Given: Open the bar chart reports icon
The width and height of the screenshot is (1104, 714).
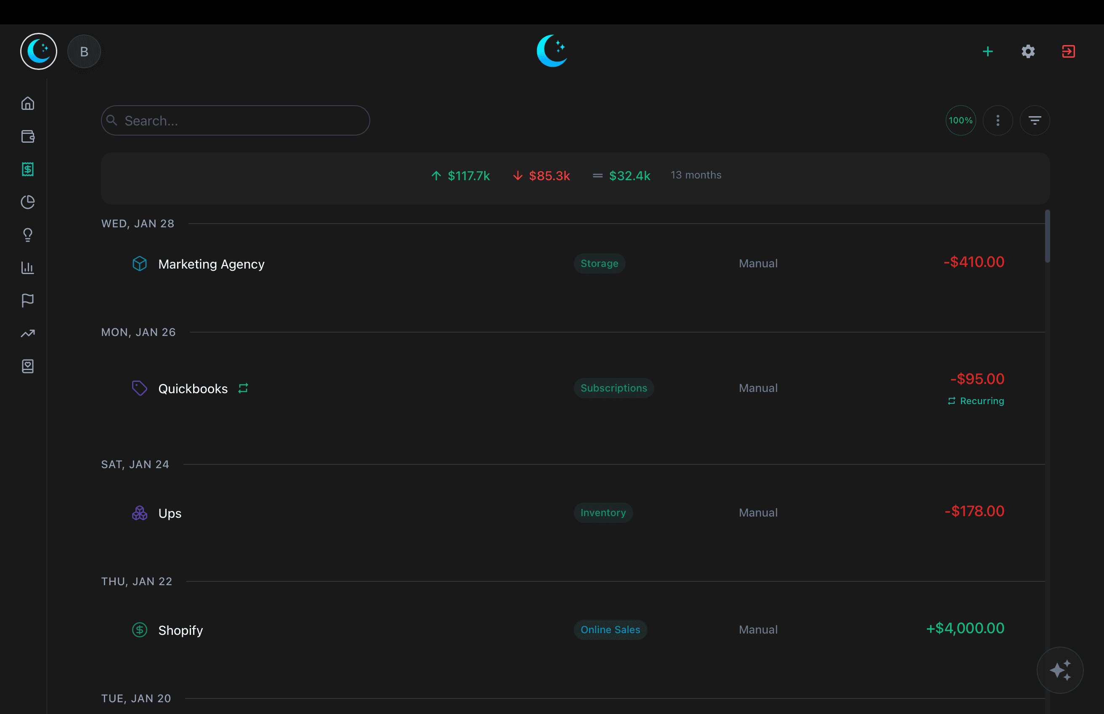Looking at the screenshot, I should 28,268.
